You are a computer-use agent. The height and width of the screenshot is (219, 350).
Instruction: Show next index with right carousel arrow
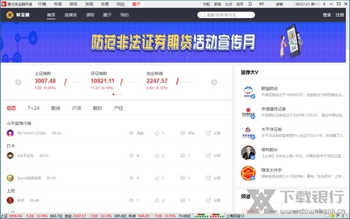(x=214, y=83)
